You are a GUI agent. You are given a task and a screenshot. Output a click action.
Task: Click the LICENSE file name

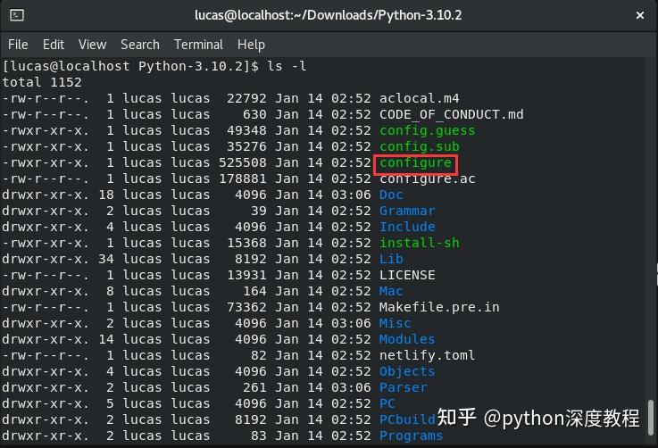click(407, 275)
